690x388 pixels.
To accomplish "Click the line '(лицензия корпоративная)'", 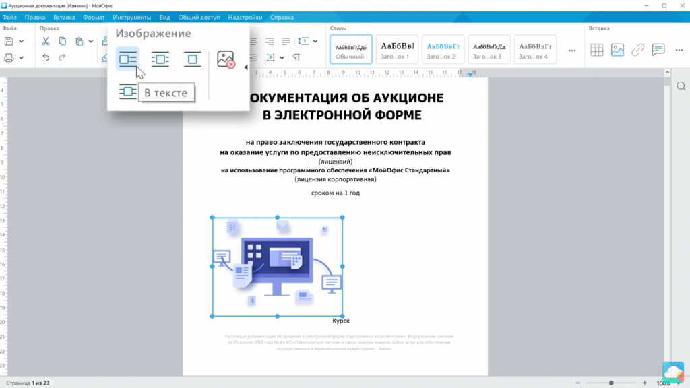I will 336,179.
